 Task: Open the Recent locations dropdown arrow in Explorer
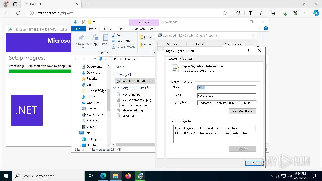pos(89,59)
